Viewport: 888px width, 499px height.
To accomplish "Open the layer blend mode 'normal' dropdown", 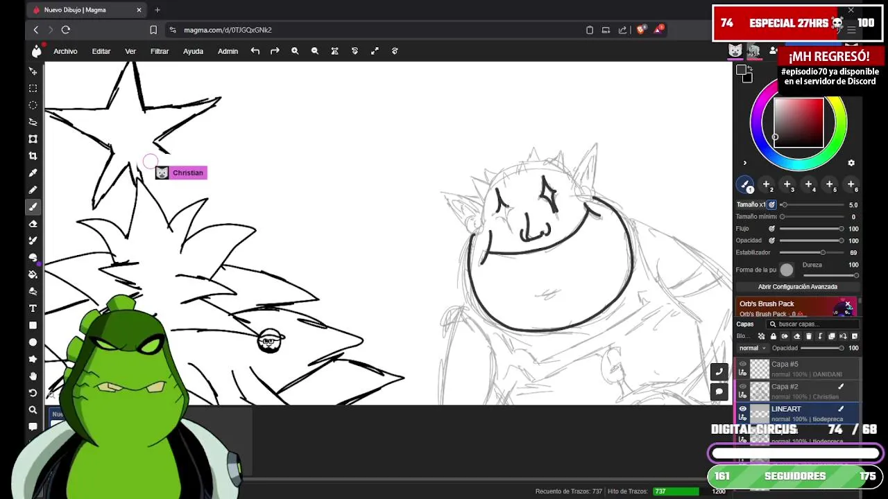I will [x=752, y=348].
